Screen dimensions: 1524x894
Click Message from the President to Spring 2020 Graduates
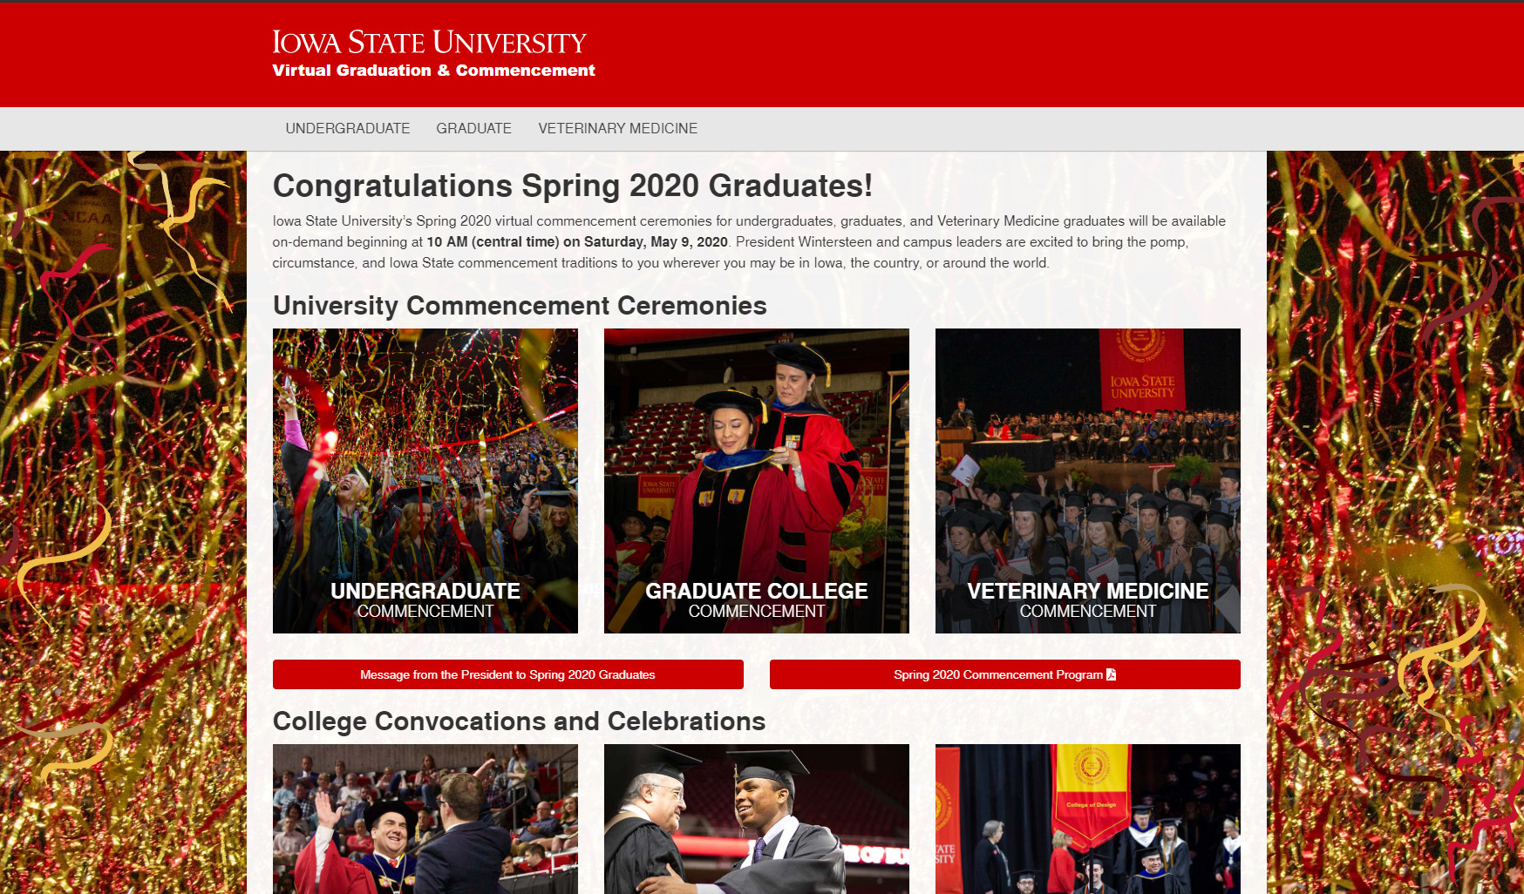coord(507,674)
